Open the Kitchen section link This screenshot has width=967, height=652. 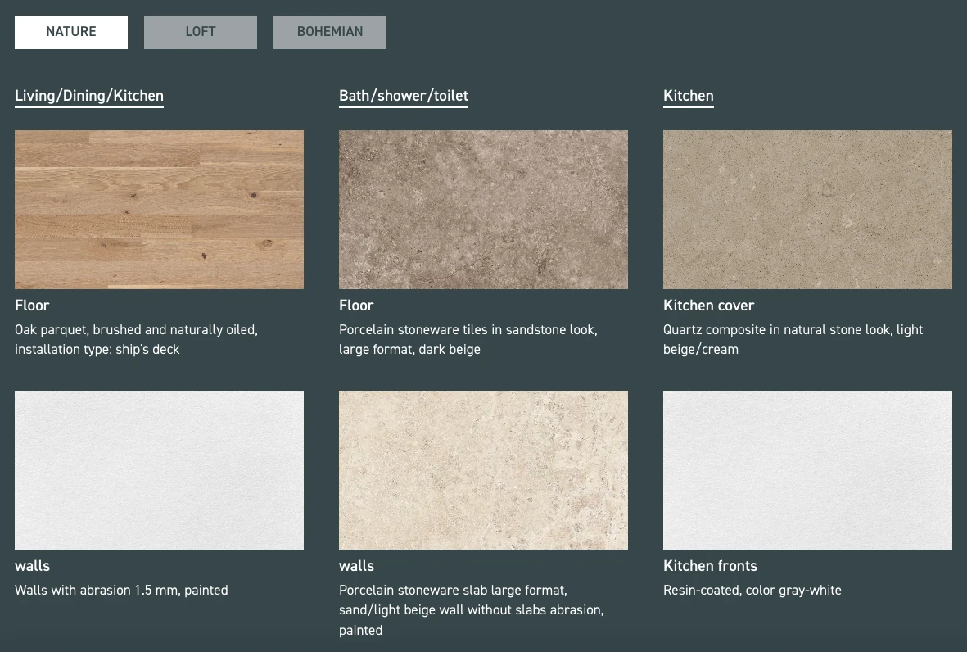point(688,96)
